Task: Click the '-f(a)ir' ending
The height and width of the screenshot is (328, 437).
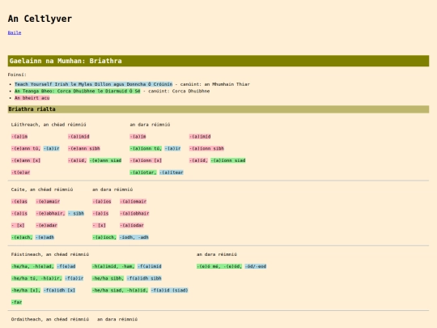Action: point(74,279)
